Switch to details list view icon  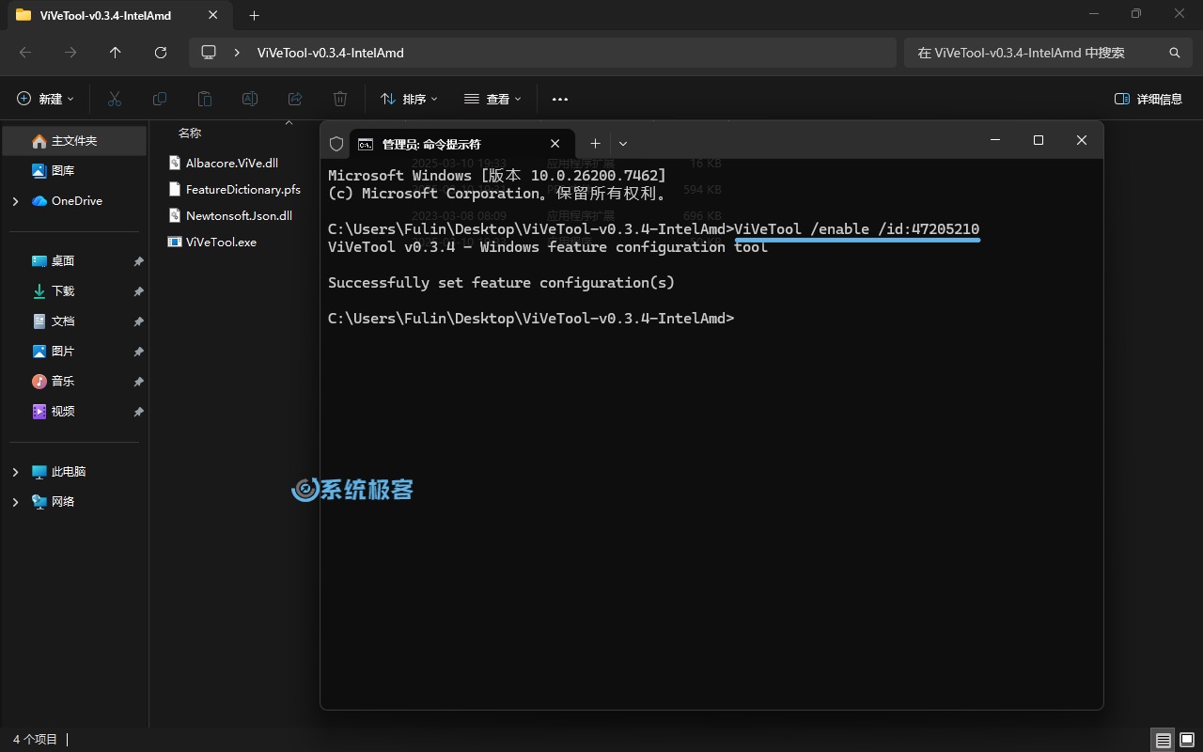(x=1164, y=740)
